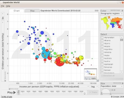Open the Geographic regions color dropdown
Viewport: 124px width, 98px height.
pyautogui.click(x=112, y=14)
